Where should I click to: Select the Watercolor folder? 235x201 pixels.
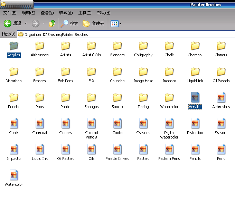[x=169, y=101]
